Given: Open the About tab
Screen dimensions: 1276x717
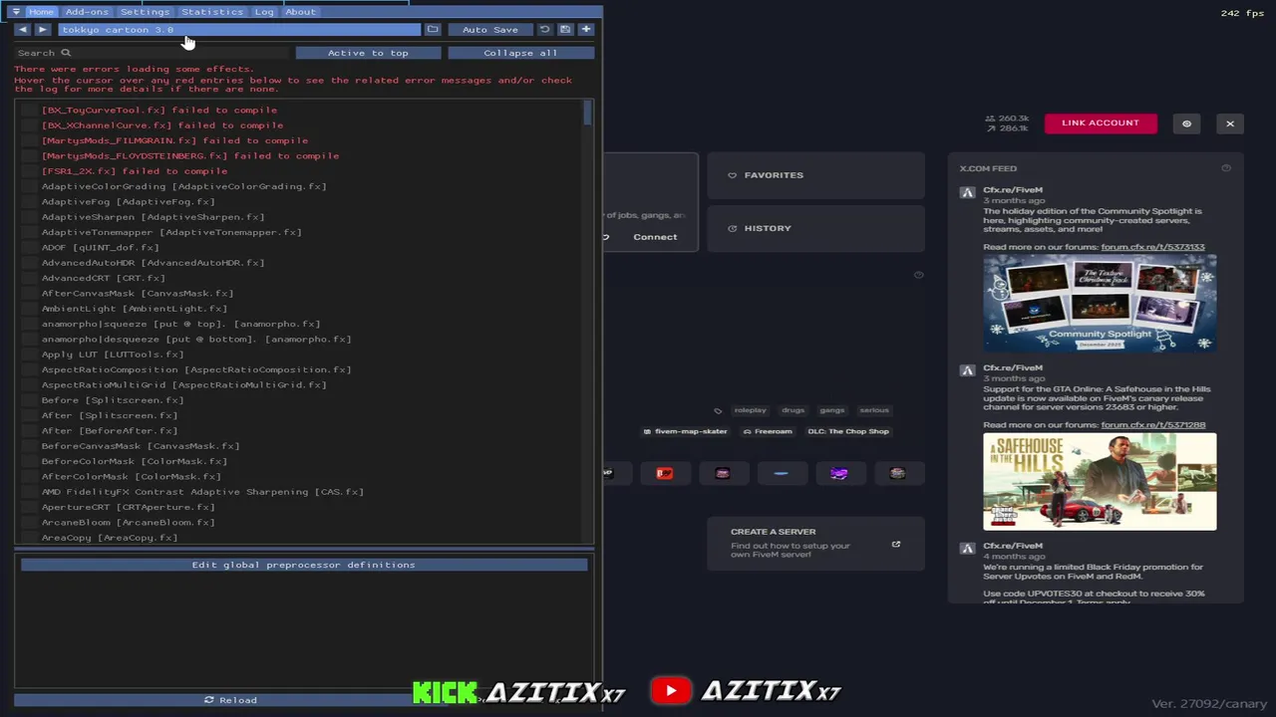Looking at the screenshot, I should pyautogui.click(x=300, y=12).
